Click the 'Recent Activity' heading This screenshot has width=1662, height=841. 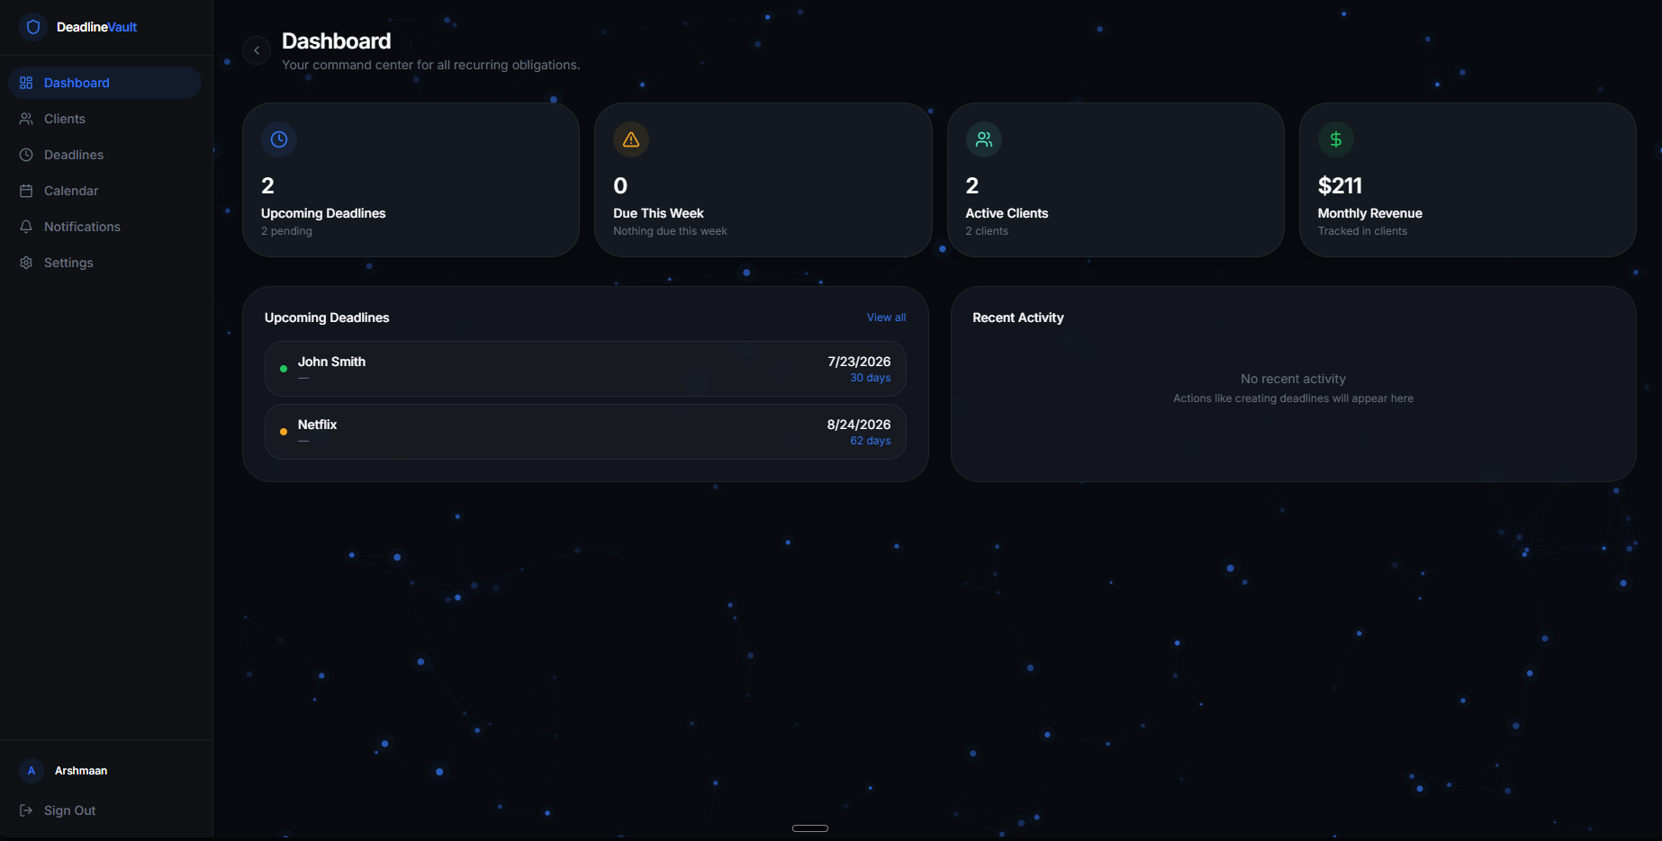pos(1018,318)
